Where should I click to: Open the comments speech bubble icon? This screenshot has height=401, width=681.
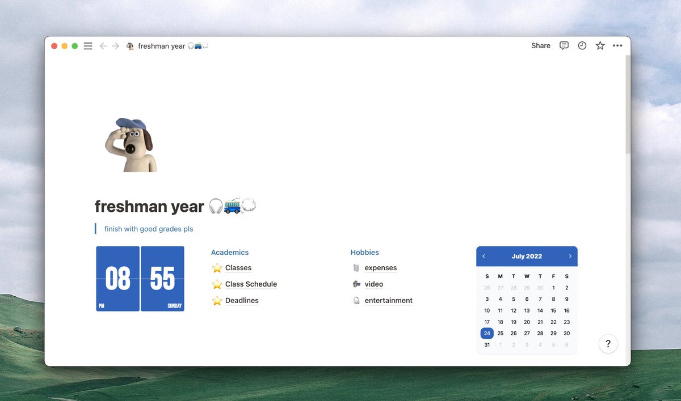564,46
